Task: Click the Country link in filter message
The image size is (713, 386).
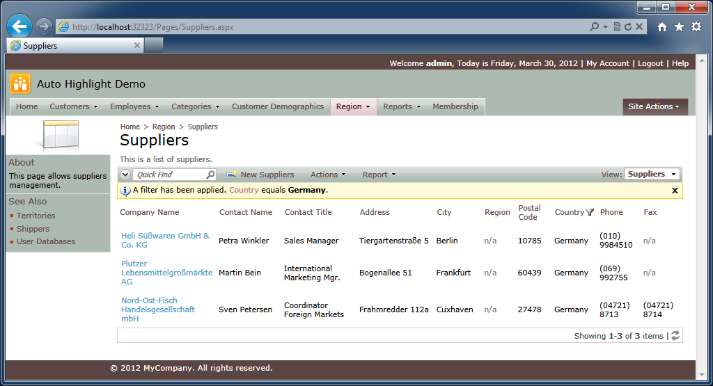Action: click(244, 190)
